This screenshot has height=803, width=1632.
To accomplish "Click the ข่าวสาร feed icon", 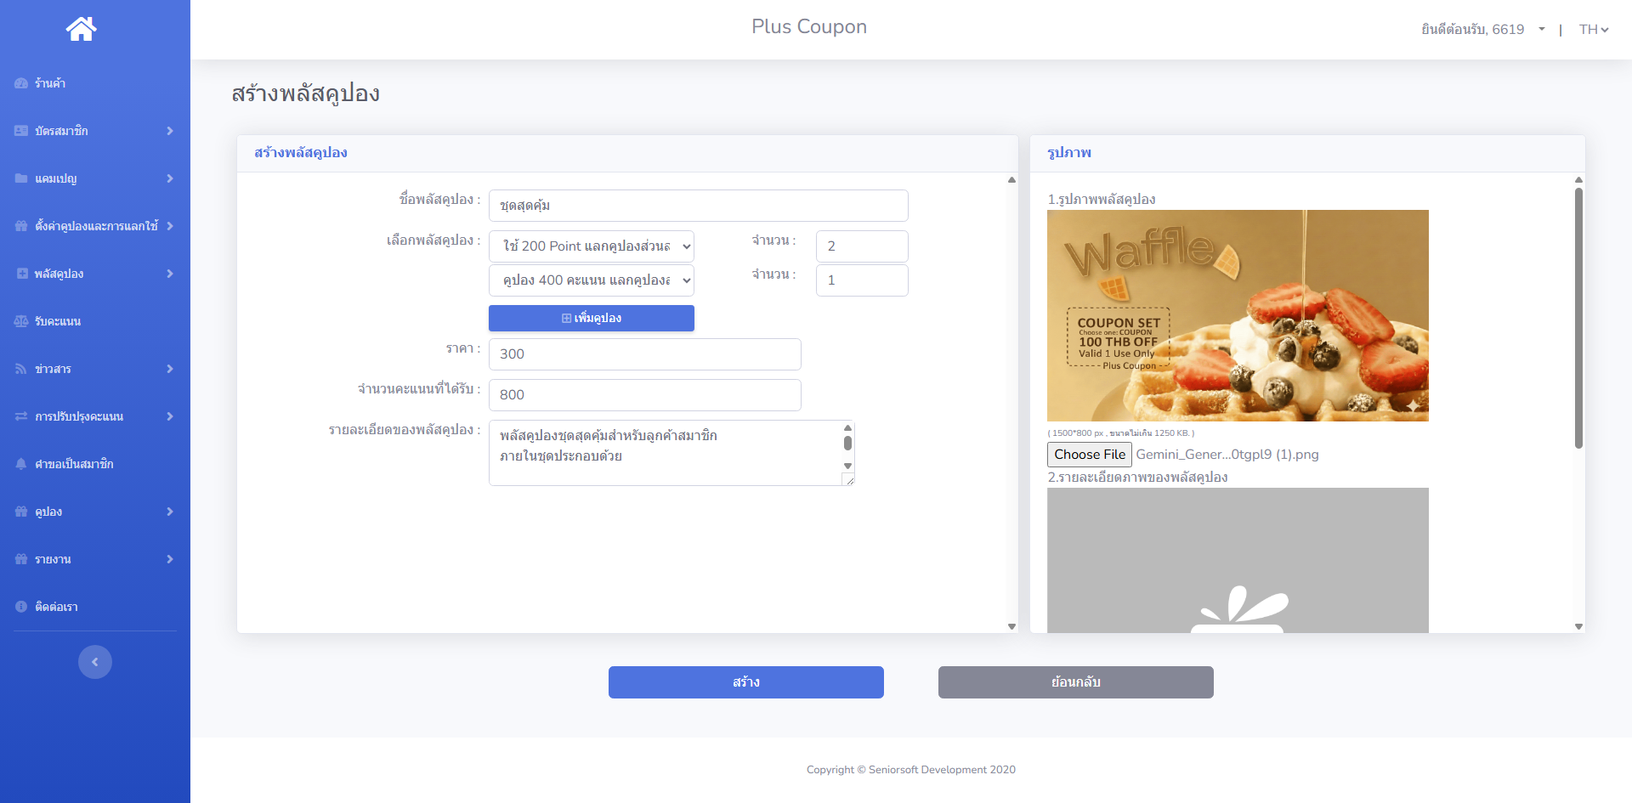I will pos(21,369).
